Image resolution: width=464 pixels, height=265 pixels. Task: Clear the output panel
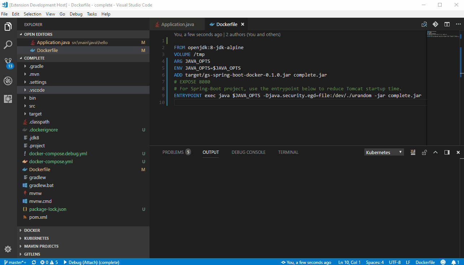coord(413,152)
